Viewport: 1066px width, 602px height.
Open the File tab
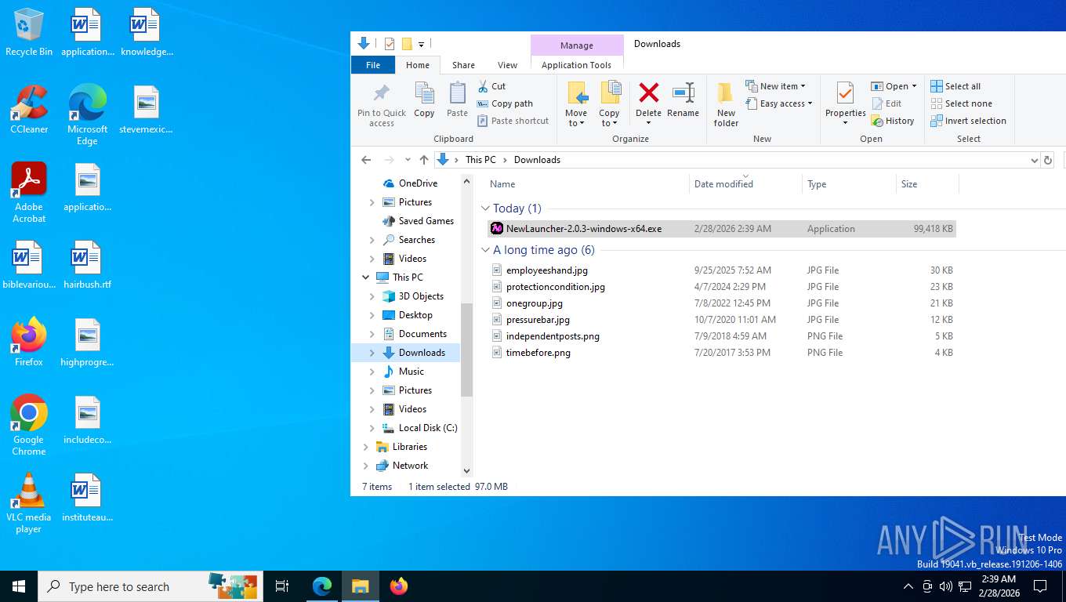(x=373, y=65)
